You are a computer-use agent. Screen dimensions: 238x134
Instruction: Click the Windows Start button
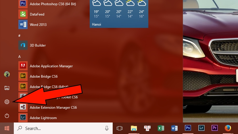pos(7,128)
